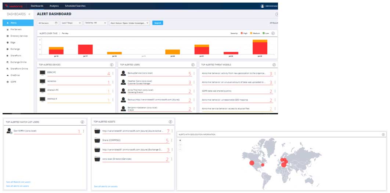Toggle the High severity legend checkbox
Screen dimensions: 390x193
pos(242,33)
